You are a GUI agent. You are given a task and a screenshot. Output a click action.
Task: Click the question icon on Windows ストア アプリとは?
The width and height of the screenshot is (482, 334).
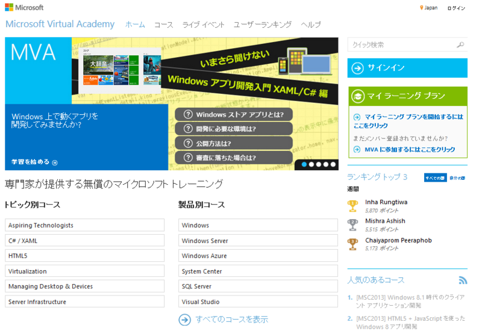(x=188, y=114)
